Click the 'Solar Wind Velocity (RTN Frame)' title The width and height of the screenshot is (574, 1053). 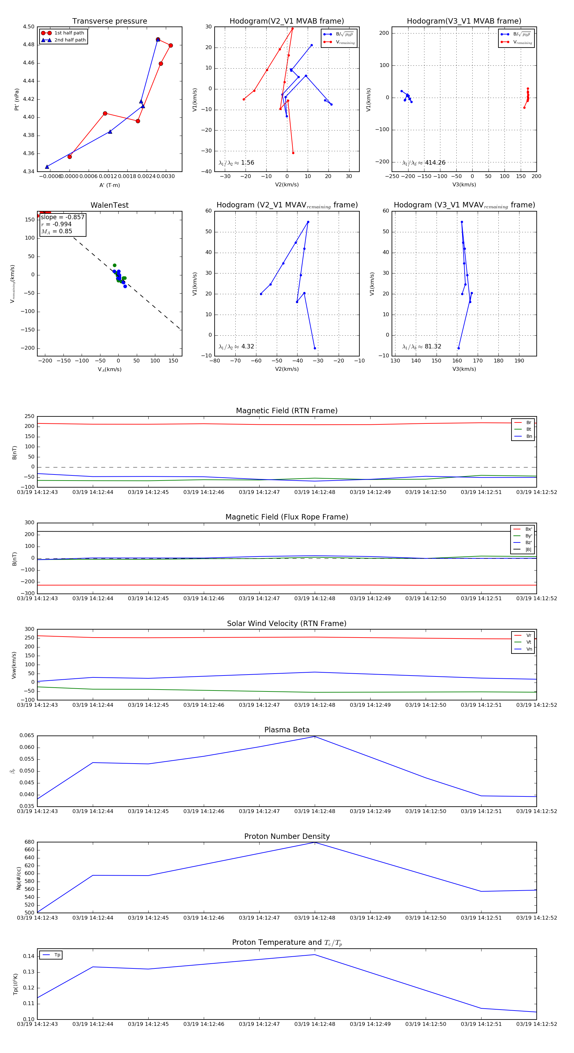pos(287,624)
